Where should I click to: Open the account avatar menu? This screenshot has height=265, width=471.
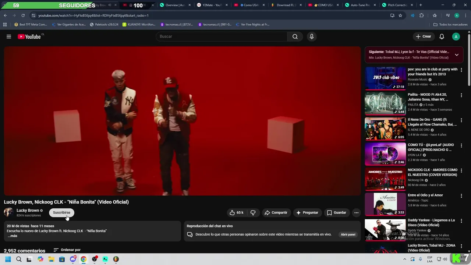456,36
